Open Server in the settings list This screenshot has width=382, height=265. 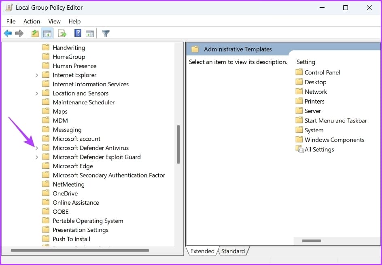(x=313, y=111)
